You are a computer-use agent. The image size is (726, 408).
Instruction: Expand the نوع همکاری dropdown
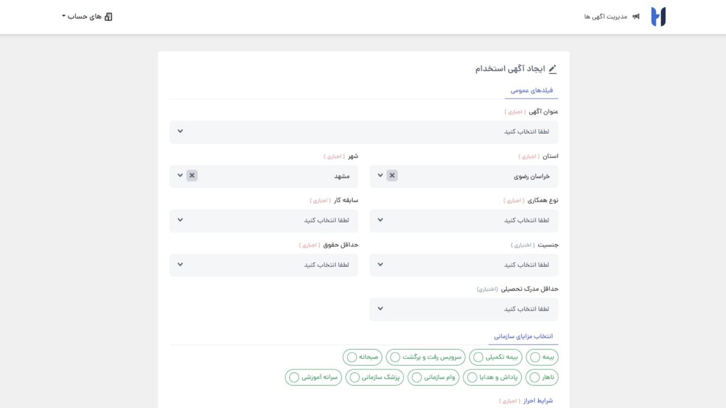click(464, 220)
